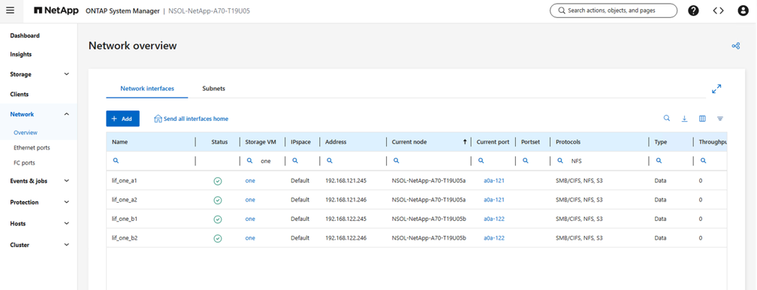
Task: Open storage VM link for lif_one_b2
Action: (250, 238)
